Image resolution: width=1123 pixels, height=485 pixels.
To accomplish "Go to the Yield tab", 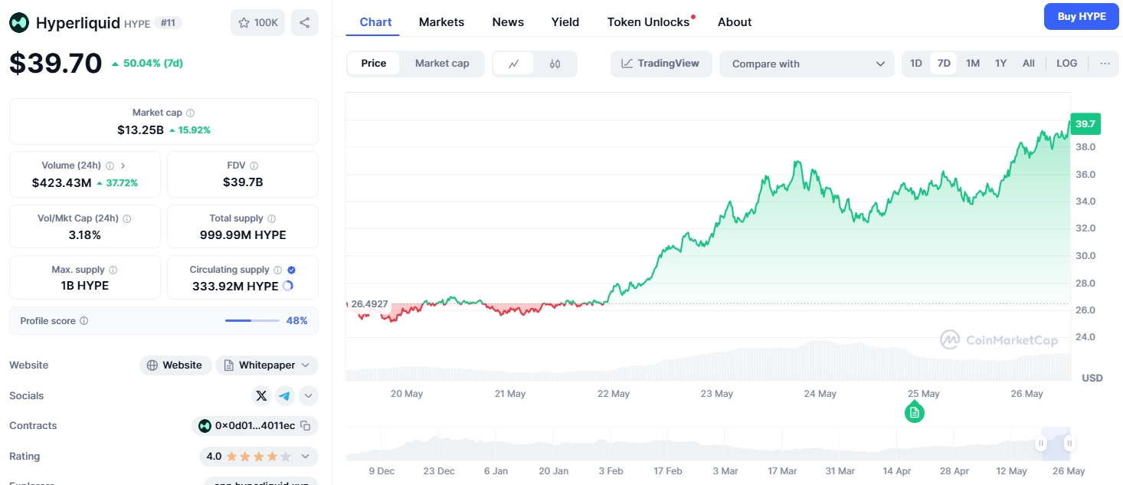I will 565,22.
